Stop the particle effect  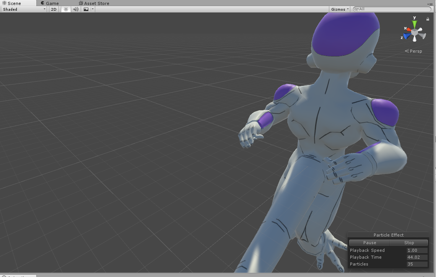(x=409, y=243)
